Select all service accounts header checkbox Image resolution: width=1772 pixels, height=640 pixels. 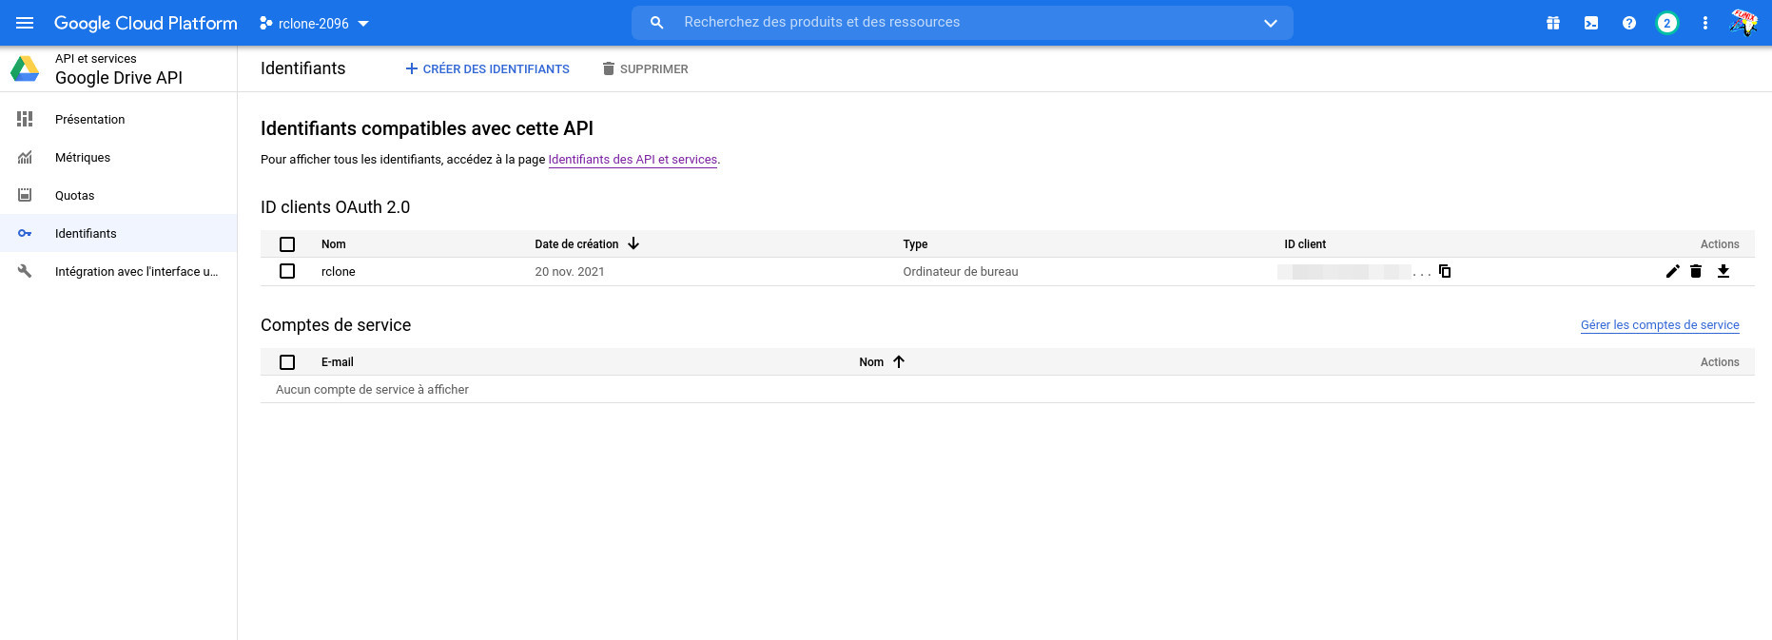tap(287, 362)
